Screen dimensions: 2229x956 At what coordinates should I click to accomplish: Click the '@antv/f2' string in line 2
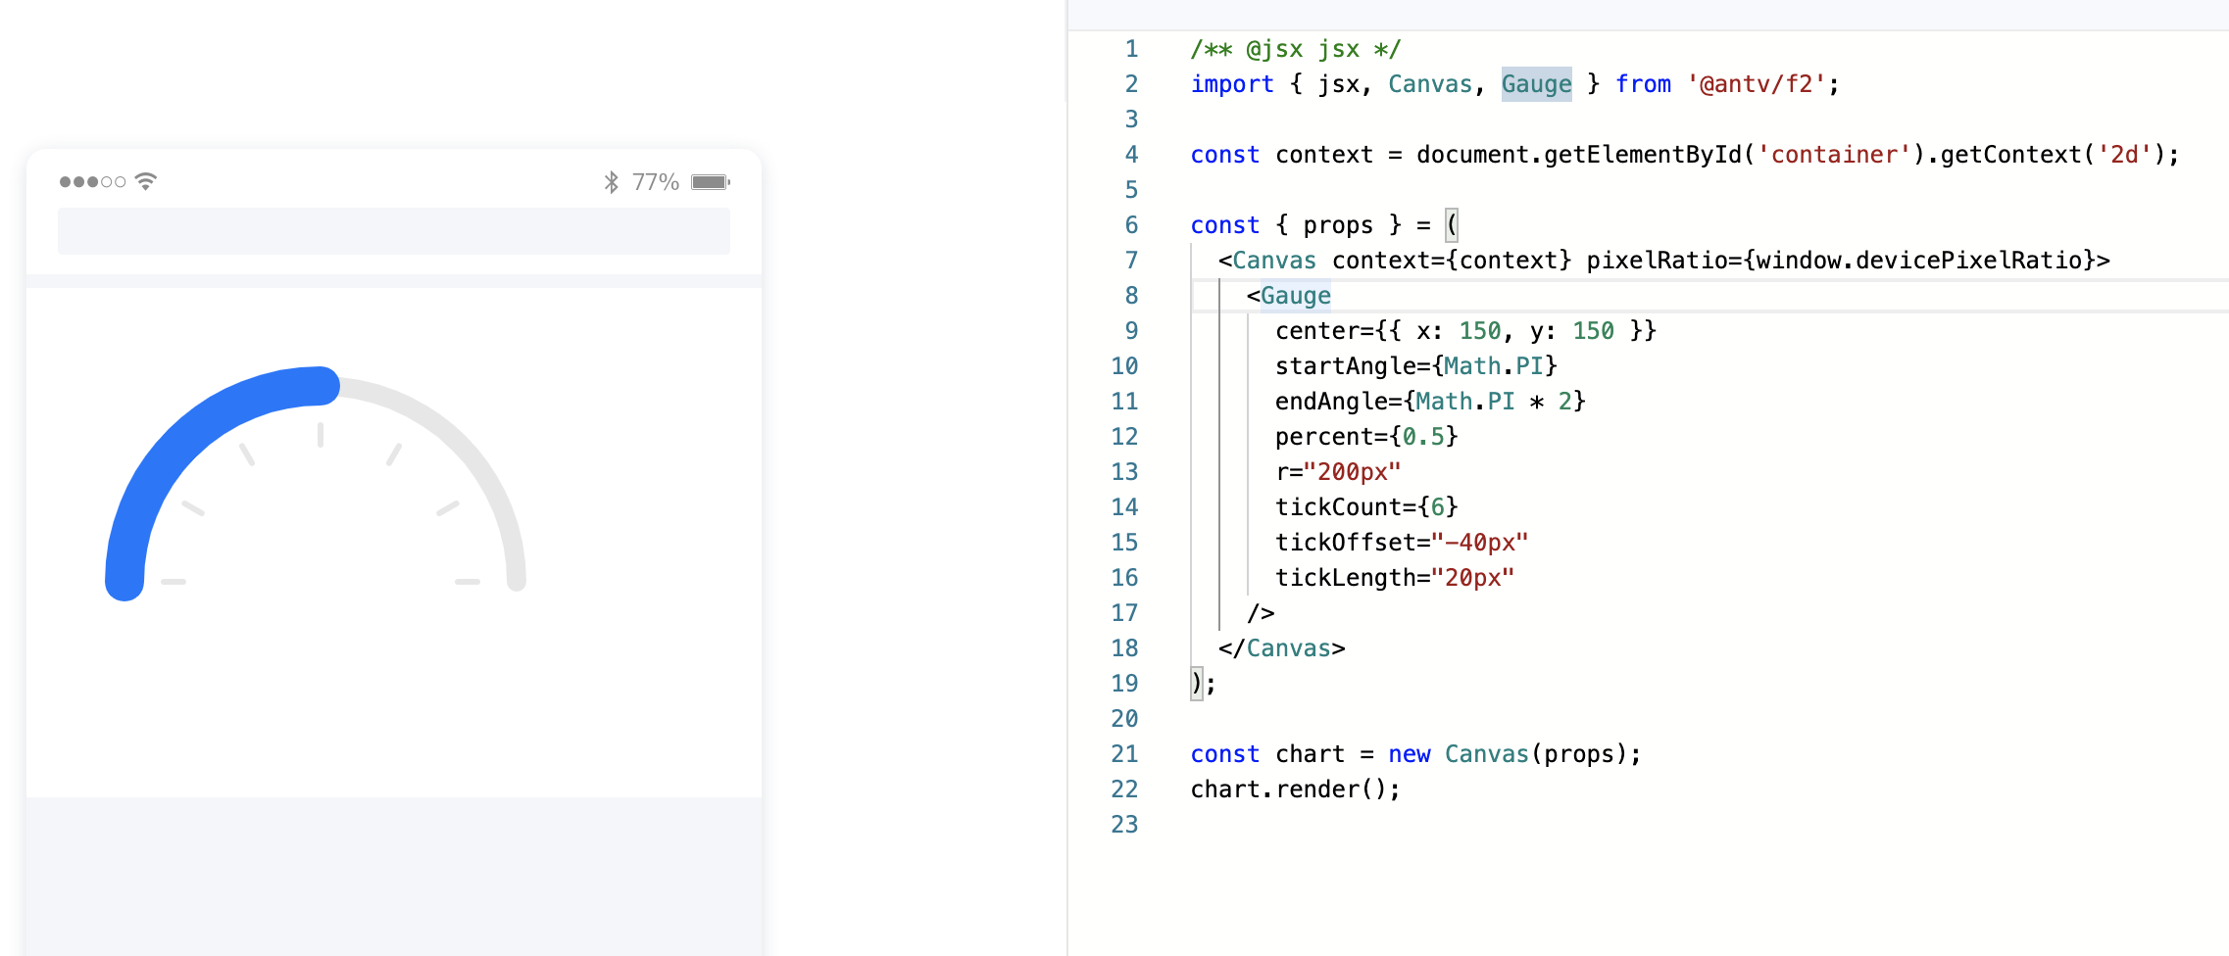tap(1756, 84)
